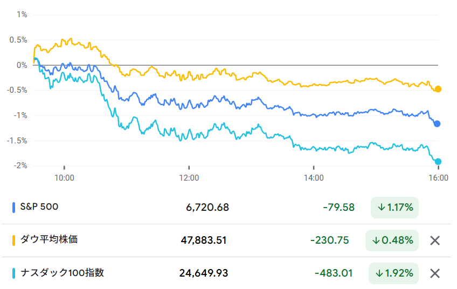Click the S&P 500 change value -79.58
Image resolution: width=457 pixels, height=289 pixels.
click(x=338, y=208)
